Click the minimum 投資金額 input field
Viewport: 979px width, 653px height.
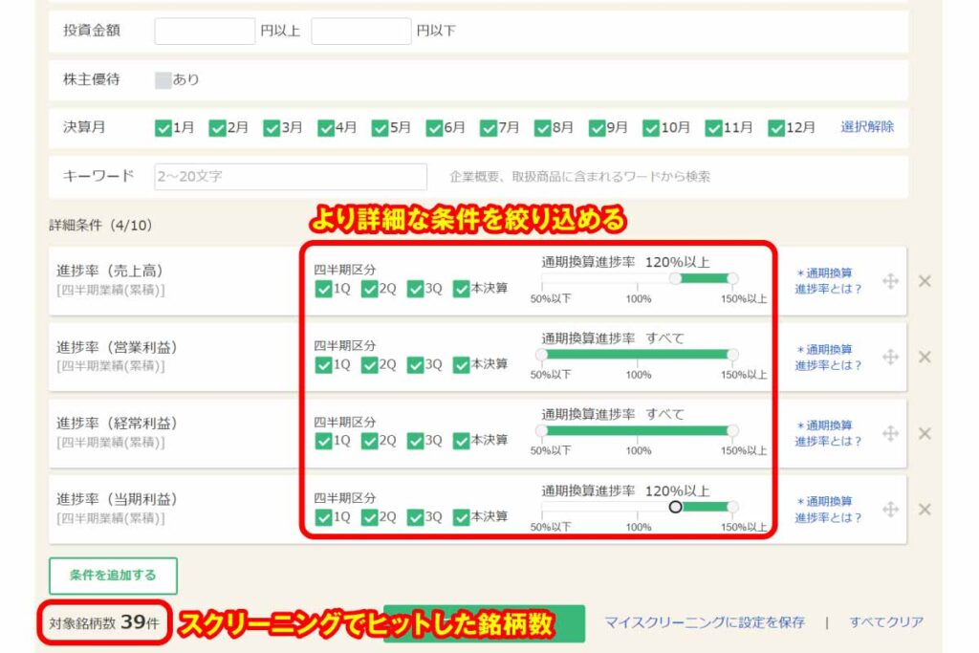205,32
